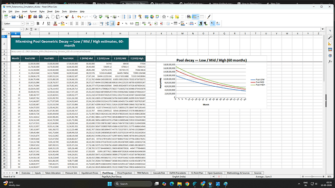
Task: Click the Sort Descending icon
Action: coord(134,16)
